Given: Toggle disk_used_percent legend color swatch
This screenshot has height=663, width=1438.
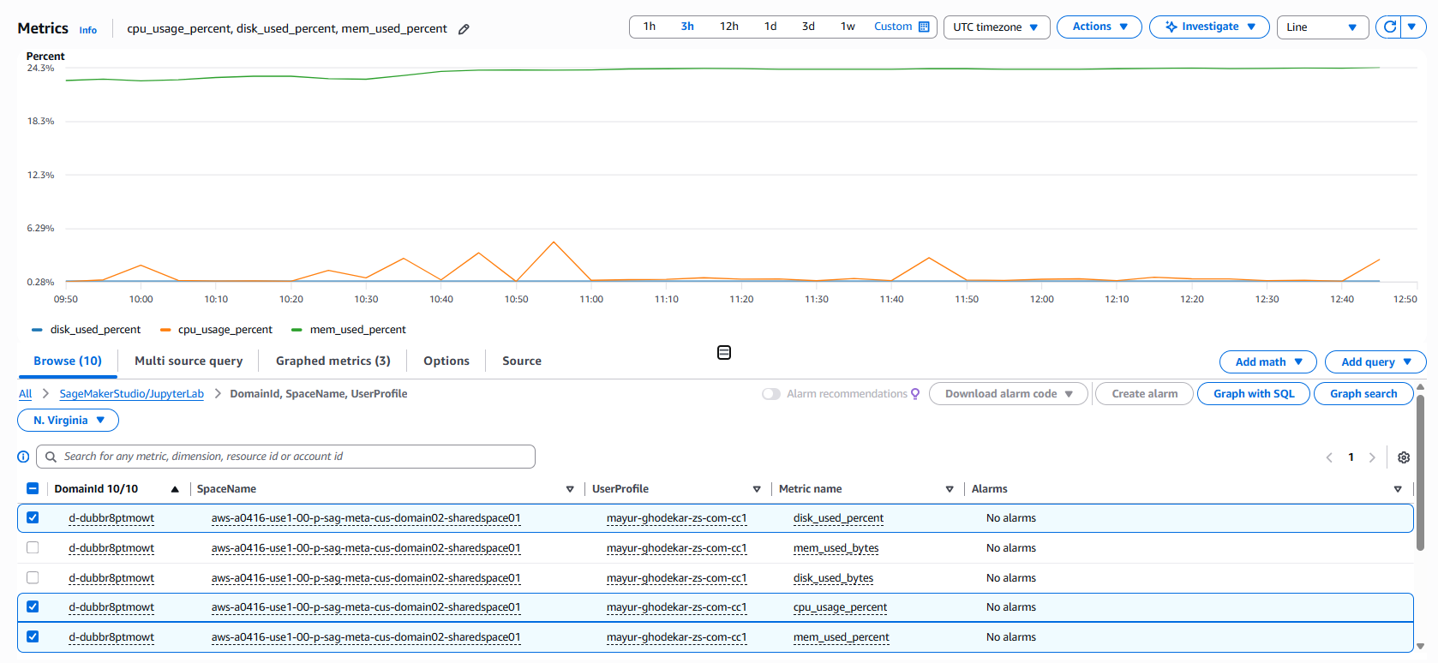Looking at the screenshot, I should coord(37,330).
